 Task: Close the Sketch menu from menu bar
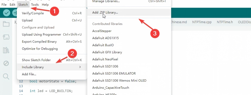[23, 5]
